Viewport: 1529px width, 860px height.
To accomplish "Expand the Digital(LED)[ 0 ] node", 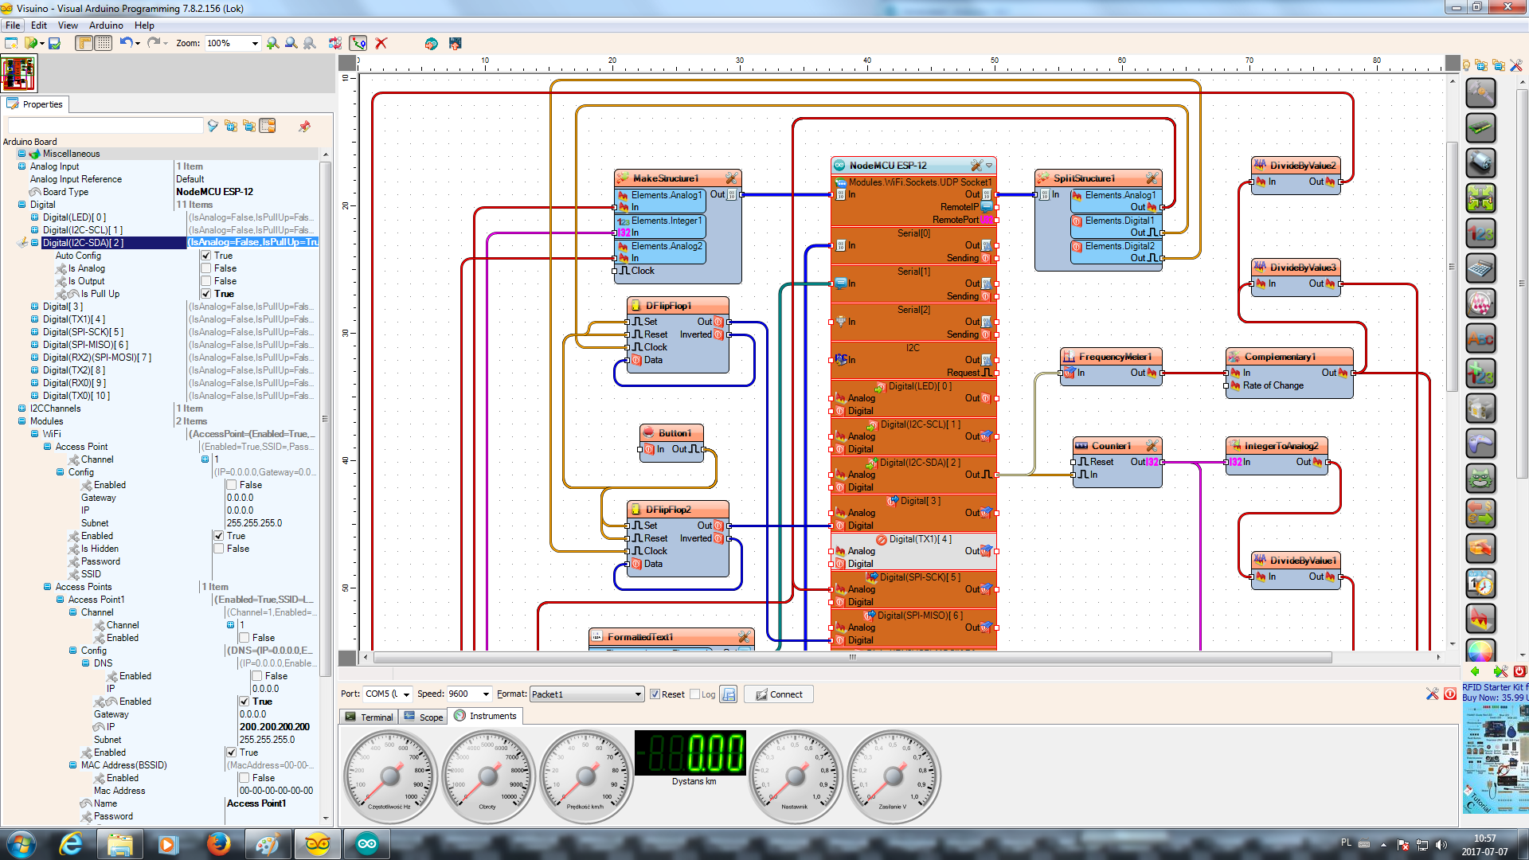I will [x=34, y=217].
